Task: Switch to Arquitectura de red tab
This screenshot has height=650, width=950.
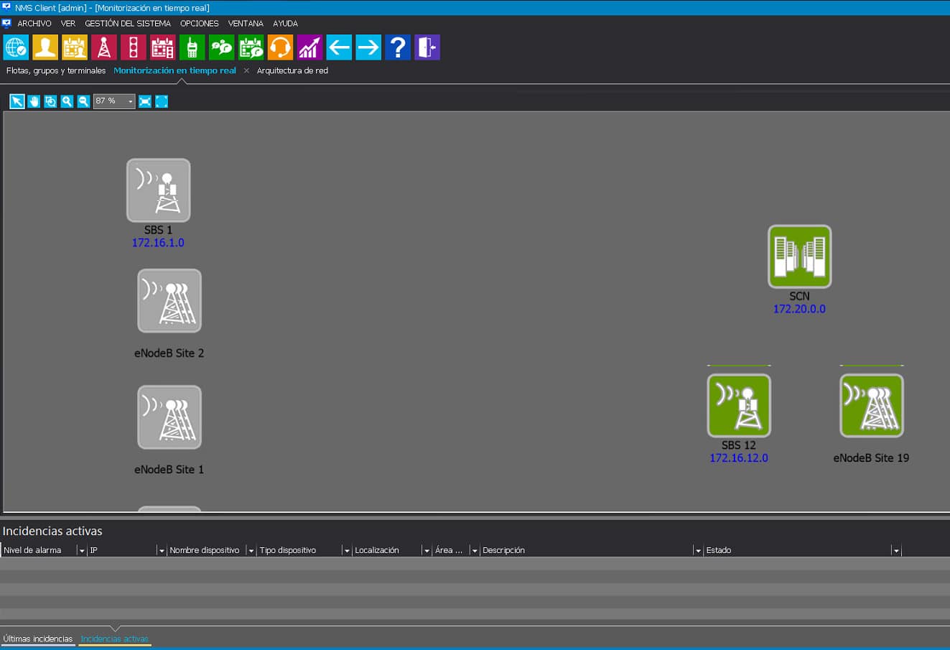Action: [292, 70]
